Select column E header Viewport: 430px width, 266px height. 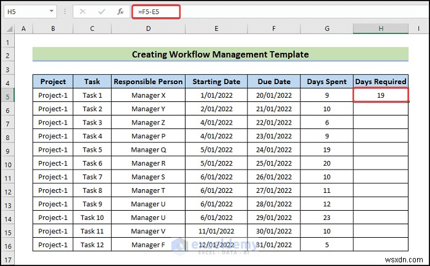point(216,28)
